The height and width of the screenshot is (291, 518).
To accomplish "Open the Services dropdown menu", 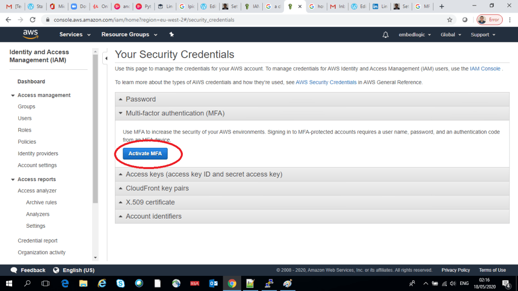I will point(75,34).
